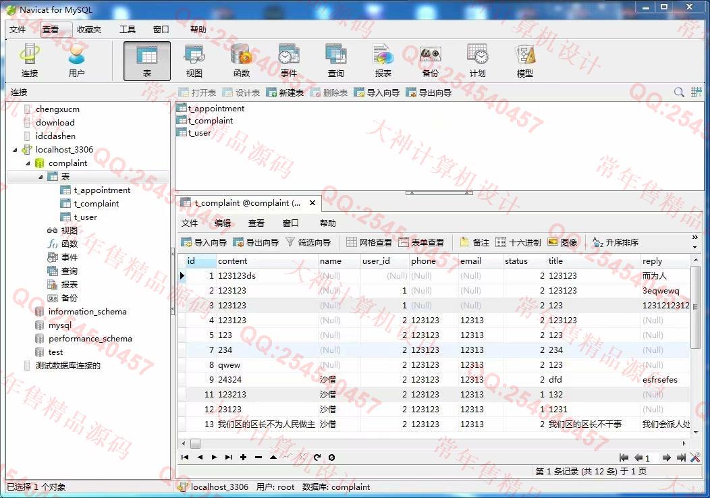This screenshot has height=498, width=710.
Task: Open the 备份 (Backup) toolbar button
Action: (x=430, y=61)
